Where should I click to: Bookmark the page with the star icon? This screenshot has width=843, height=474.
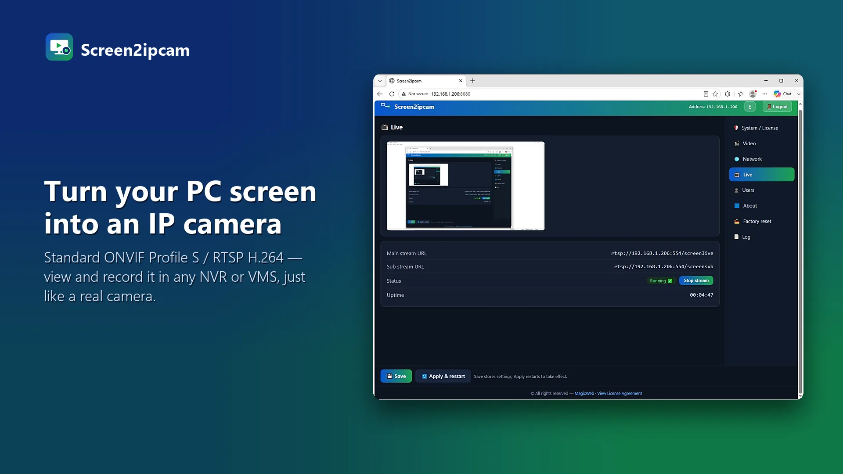(715, 94)
